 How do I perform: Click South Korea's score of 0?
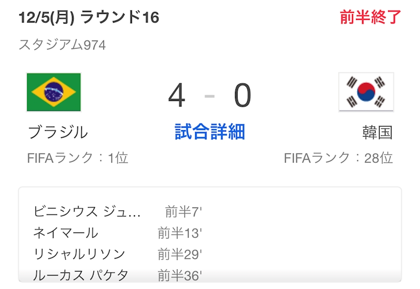[x=242, y=95]
